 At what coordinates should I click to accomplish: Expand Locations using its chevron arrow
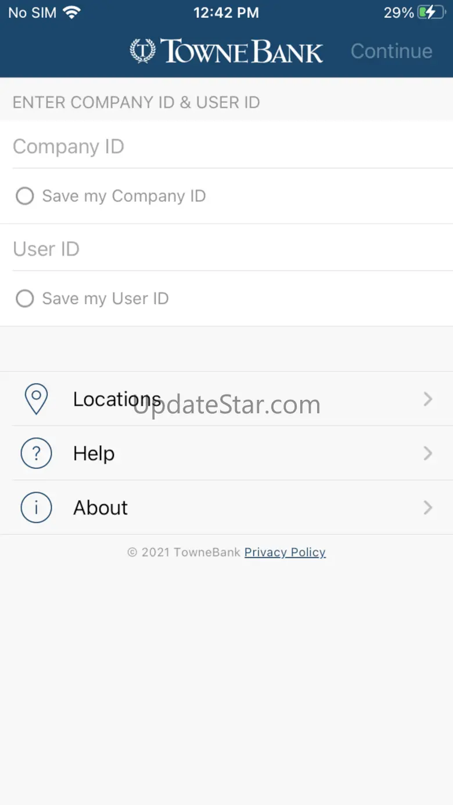[x=428, y=399]
